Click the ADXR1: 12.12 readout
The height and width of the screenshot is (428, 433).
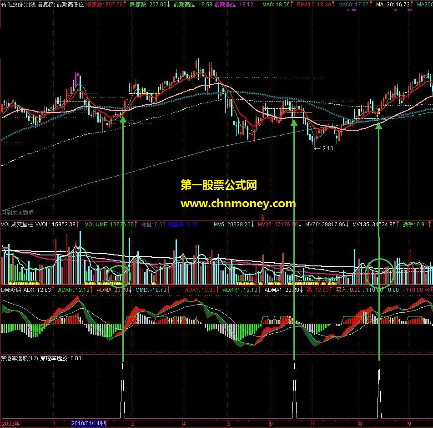[240, 290]
